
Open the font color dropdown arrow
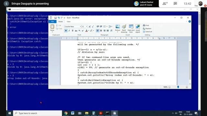[89, 31]
